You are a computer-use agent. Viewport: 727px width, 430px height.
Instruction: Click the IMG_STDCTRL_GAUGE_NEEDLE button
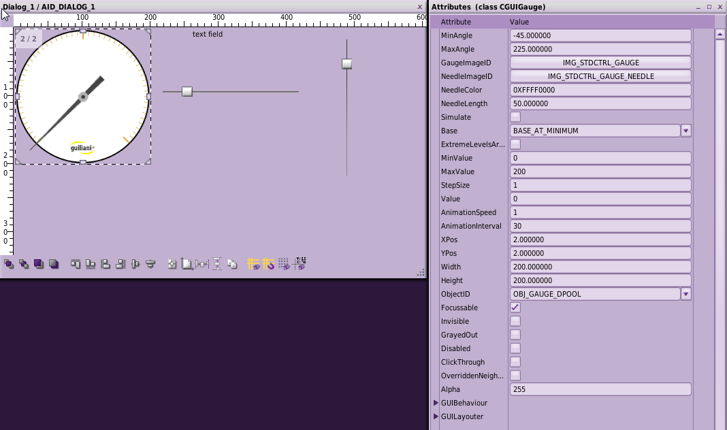click(600, 76)
